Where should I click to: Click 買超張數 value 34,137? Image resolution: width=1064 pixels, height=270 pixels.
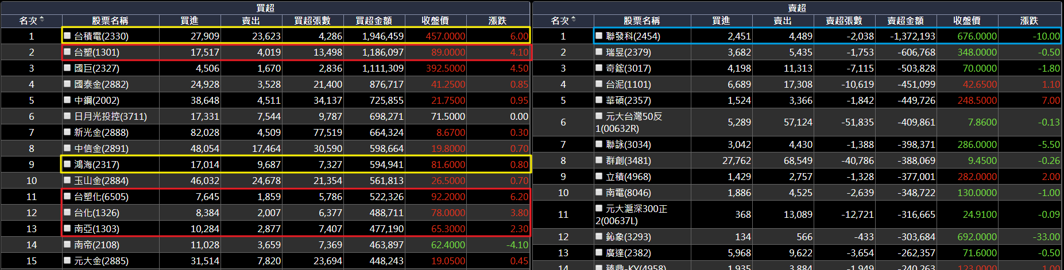pyautogui.click(x=328, y=100)
